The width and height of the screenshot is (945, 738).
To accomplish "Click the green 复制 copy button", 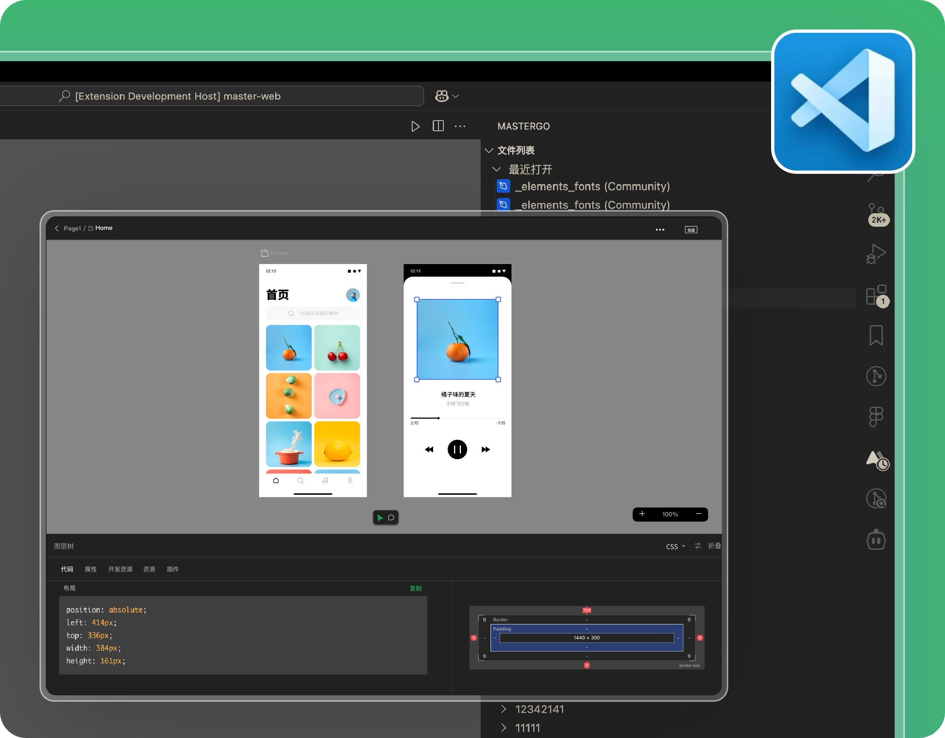I will tap(415, 588).
